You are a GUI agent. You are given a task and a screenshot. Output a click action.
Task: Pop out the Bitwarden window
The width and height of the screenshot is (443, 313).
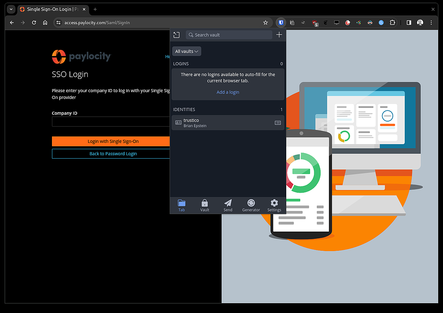(x=177, y=35)
